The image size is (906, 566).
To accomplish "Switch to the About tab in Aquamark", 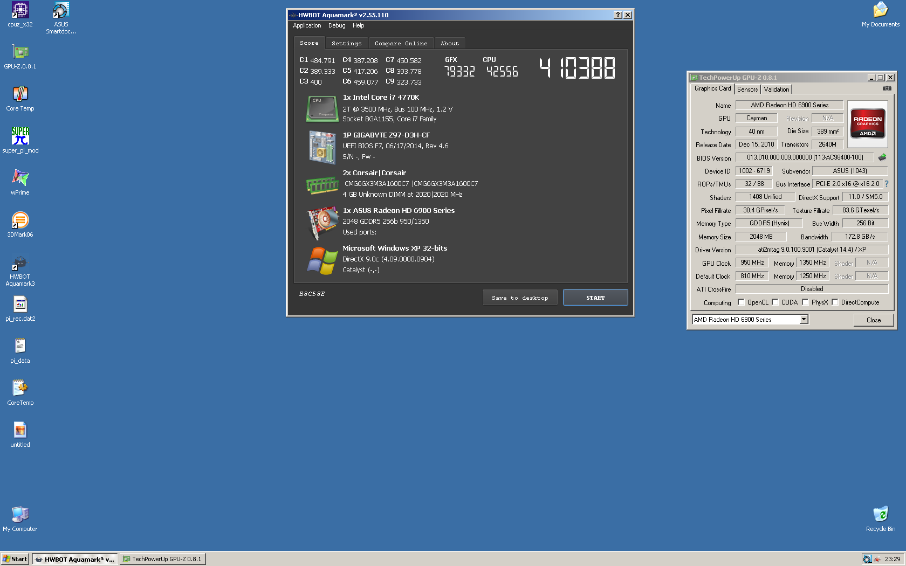I will pos(449,44).
